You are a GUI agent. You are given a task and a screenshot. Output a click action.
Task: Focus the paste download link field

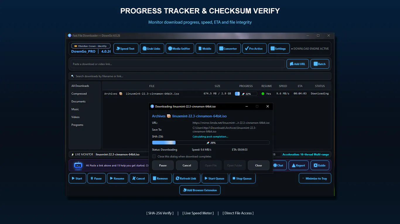click(x=178, y=64)
